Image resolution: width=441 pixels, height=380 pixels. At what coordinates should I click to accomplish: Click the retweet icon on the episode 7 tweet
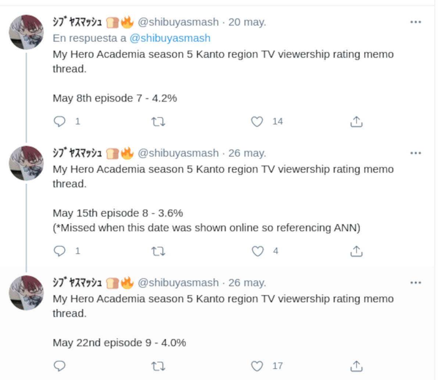point(158,121)
